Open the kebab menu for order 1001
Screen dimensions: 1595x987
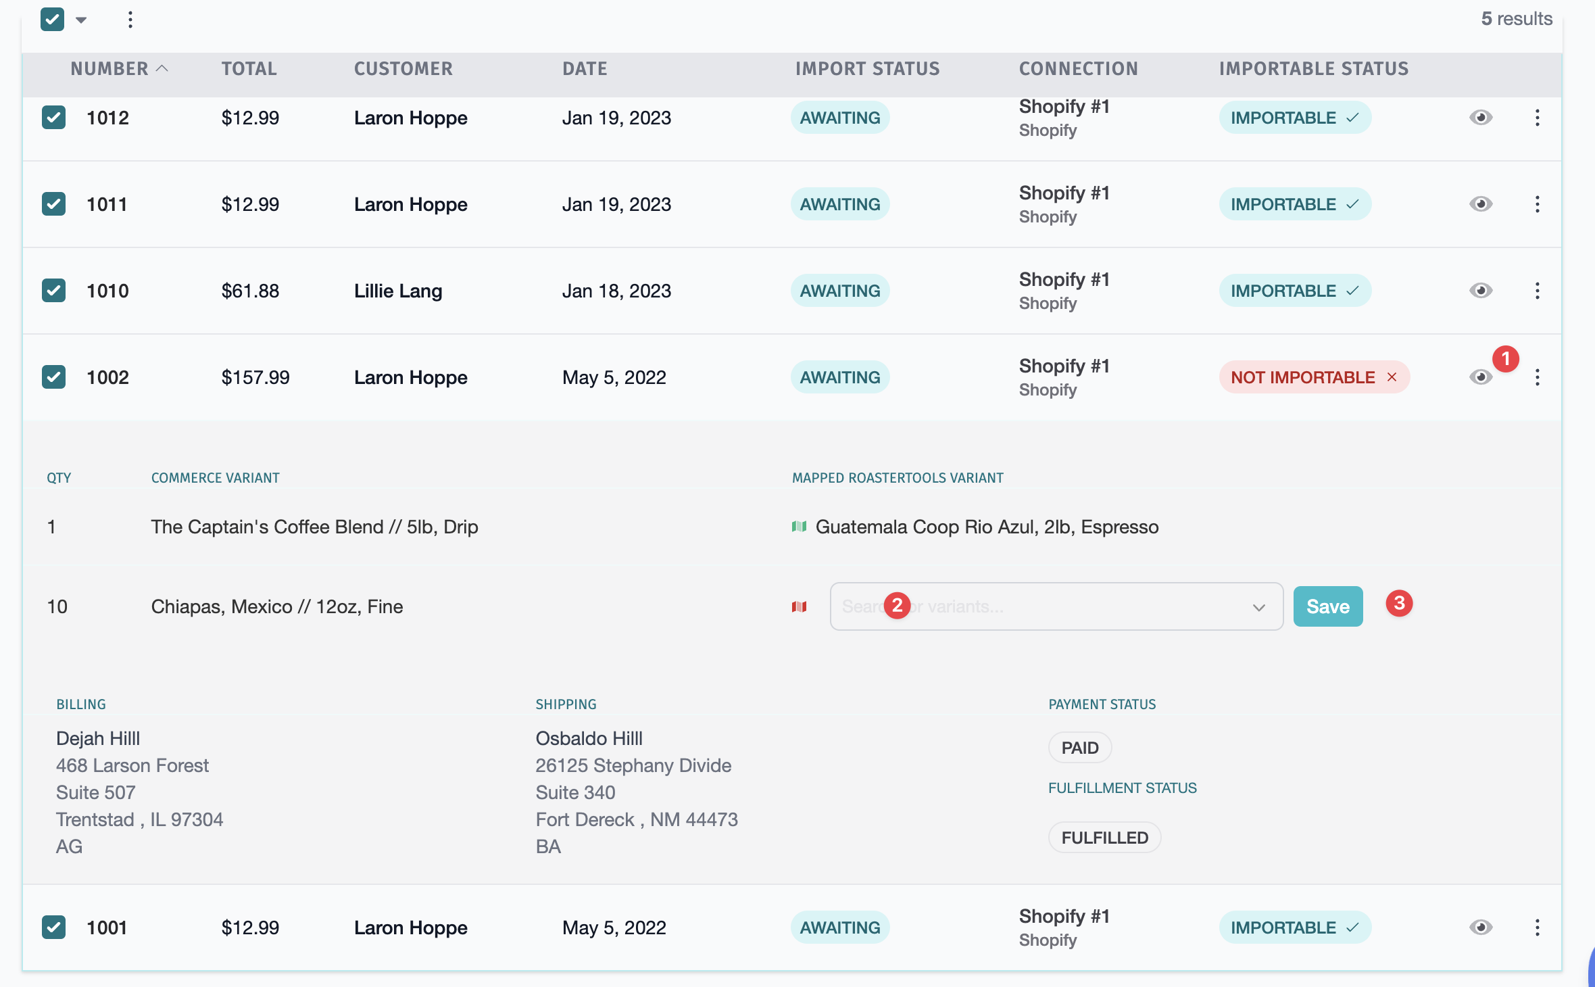(x=1537, y=928)
